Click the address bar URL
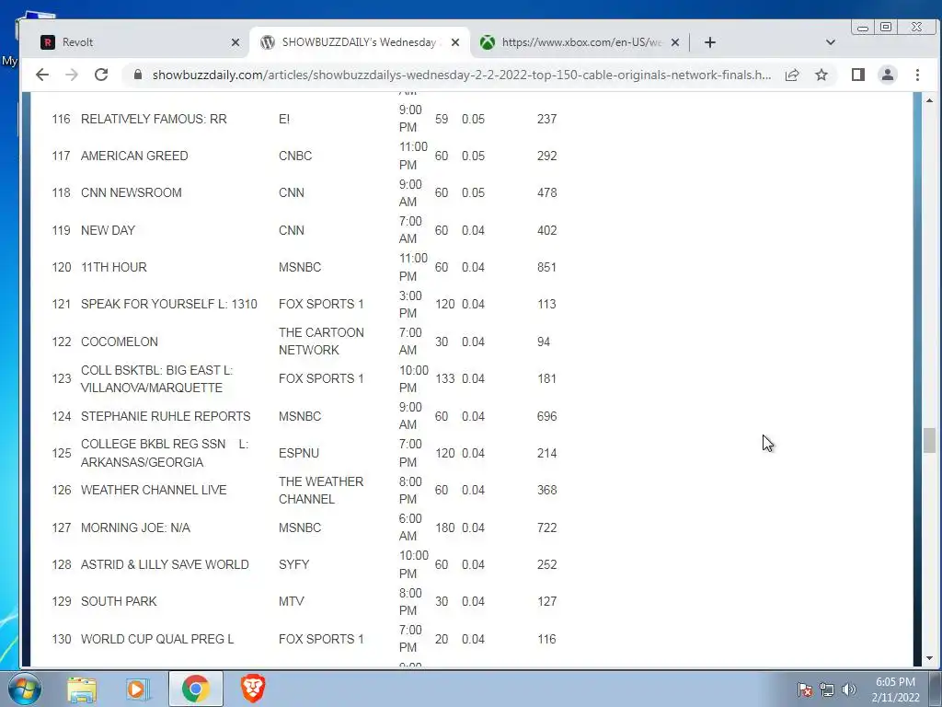The height and width of the screenshot is (707, 942). [x=462, y=75]
